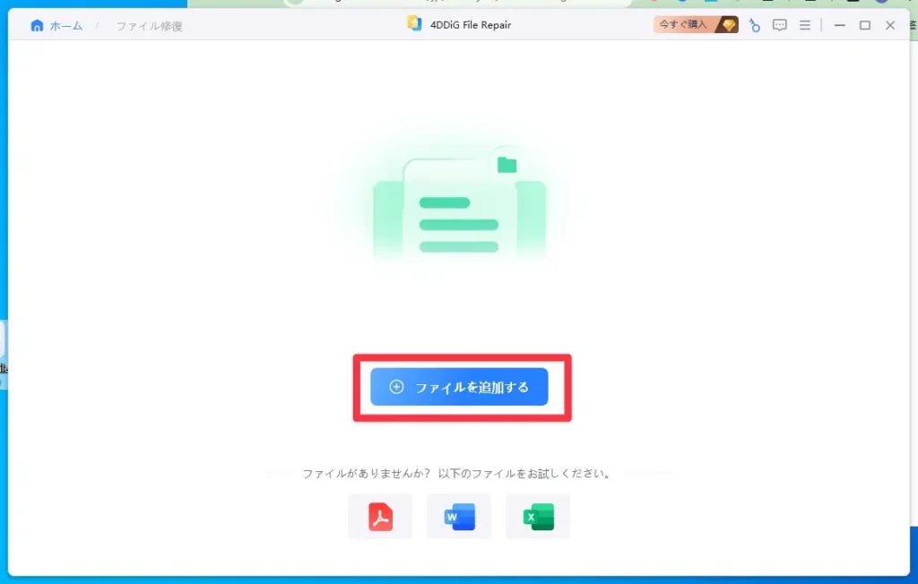Click the sample files hint text
This screenshot has height=584, width=918.
(x=457, y=474)
